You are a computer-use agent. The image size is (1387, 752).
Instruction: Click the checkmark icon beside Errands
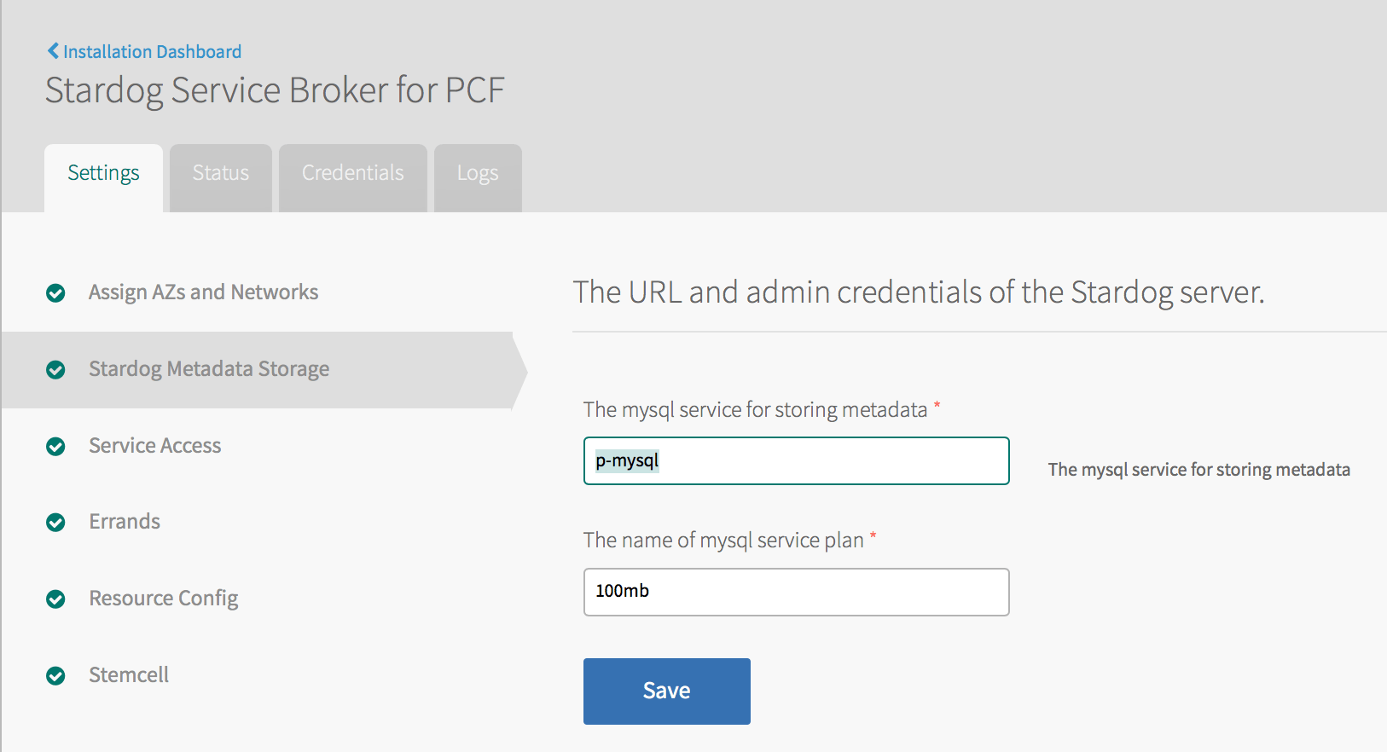click(x=55, y=523)
